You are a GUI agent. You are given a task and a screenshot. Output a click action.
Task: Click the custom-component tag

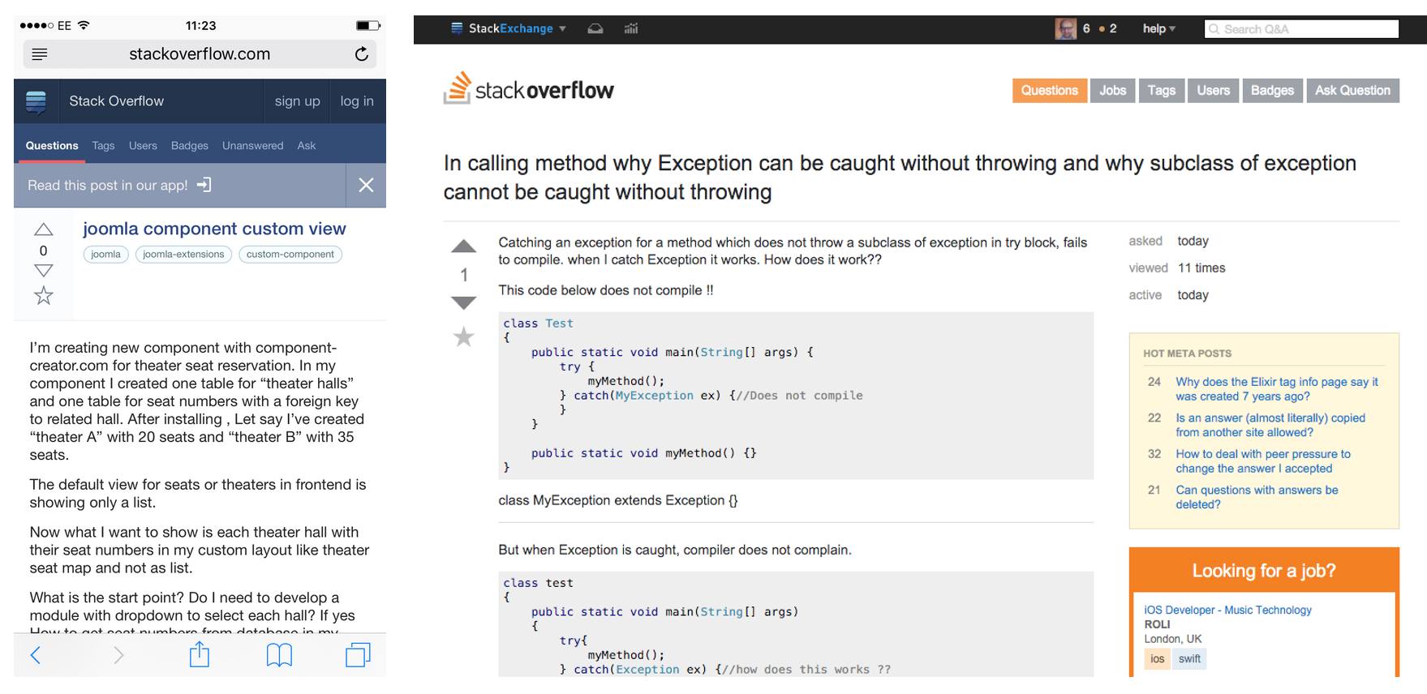pyautogui.click(x=290, y=255)
